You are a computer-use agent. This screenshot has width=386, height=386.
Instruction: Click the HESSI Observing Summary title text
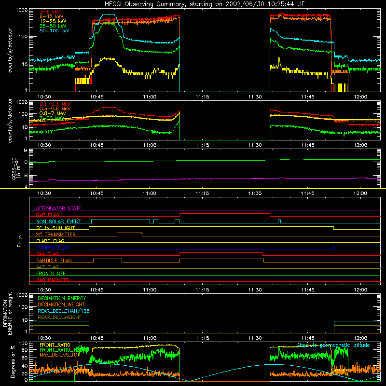[x=205, y=4]
